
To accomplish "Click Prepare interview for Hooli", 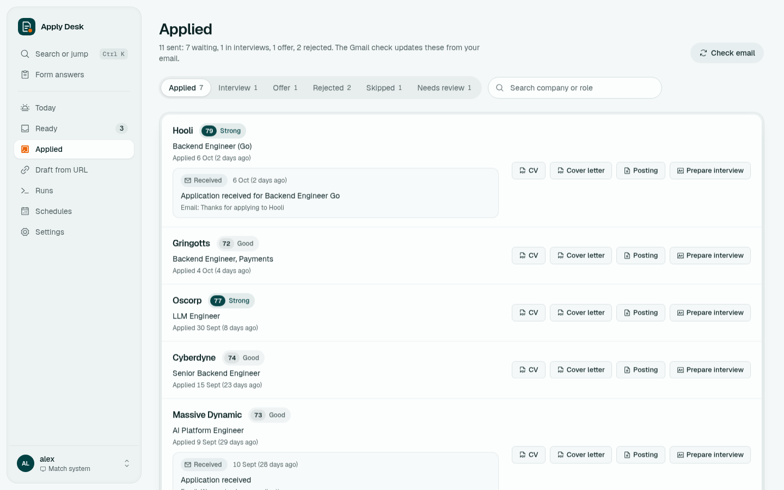I will point(710,170).
